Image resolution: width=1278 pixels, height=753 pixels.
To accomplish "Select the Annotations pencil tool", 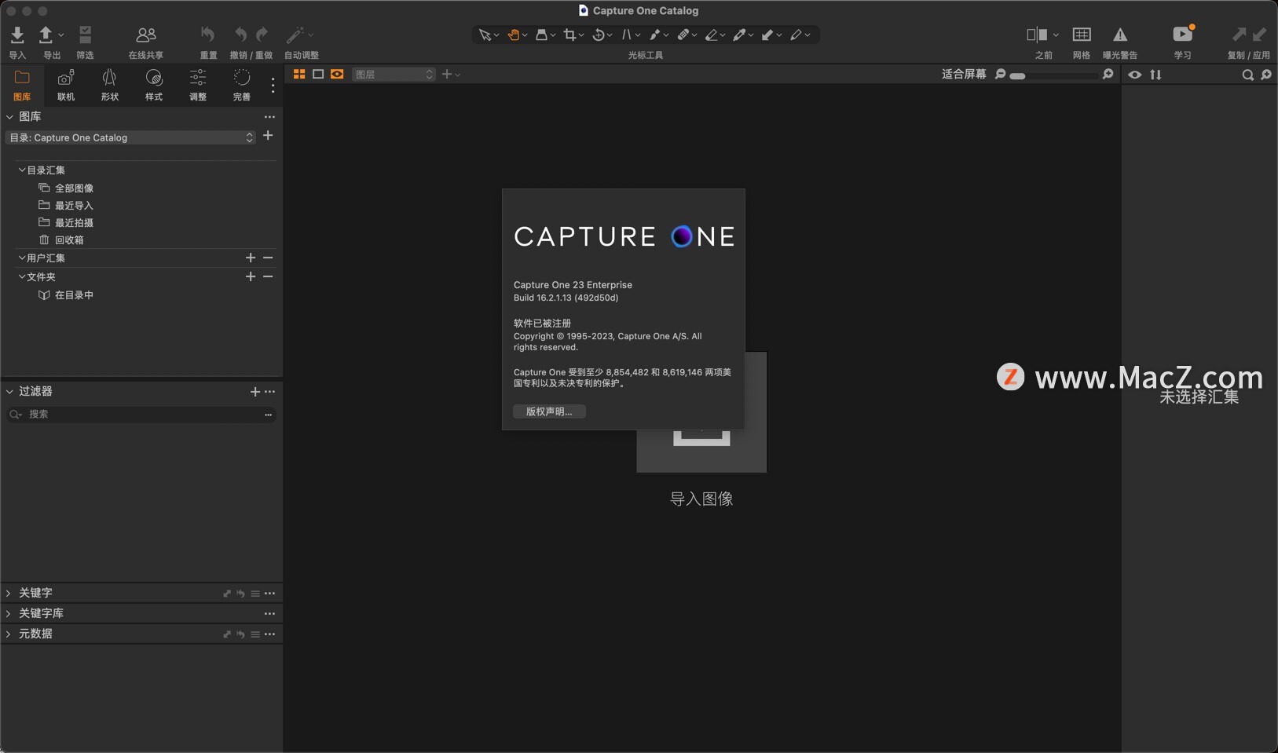I will [796, 35].
